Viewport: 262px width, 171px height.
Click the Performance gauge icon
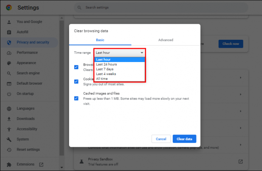pos(9,52)
